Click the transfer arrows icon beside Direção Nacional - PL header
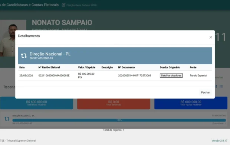This screenshot has height=145, width=230. (24, 56)
